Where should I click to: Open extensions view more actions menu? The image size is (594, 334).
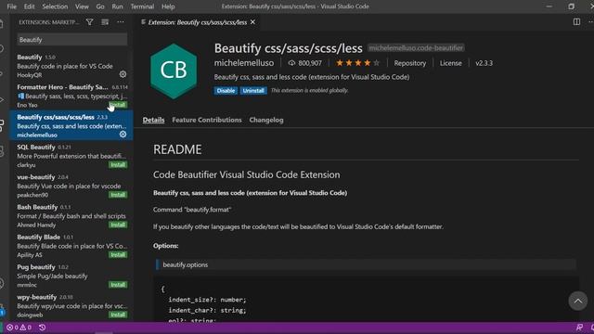coord(121,22)
